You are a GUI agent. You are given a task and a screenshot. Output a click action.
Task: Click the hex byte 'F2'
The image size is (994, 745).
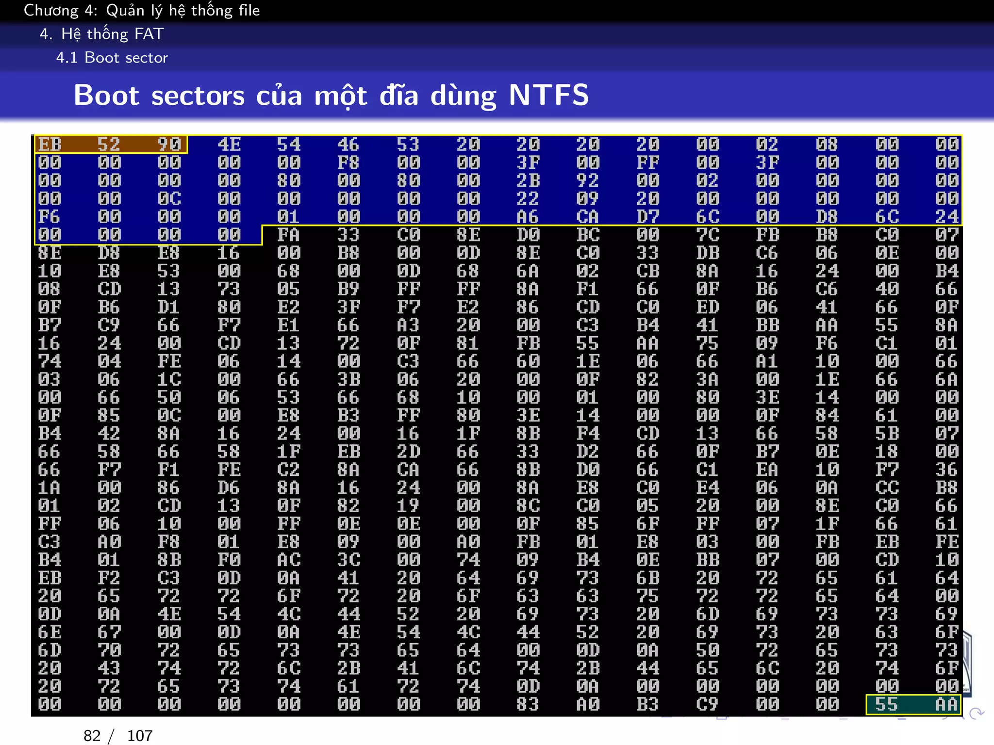(109, 578)
